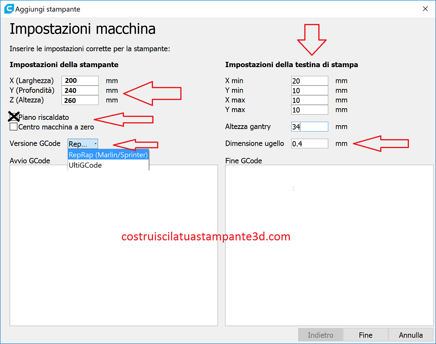Toggle the Piano riscaldato checkbox
Image resolution: width=436 pixels, height=344 pixels.
(14, 117)
